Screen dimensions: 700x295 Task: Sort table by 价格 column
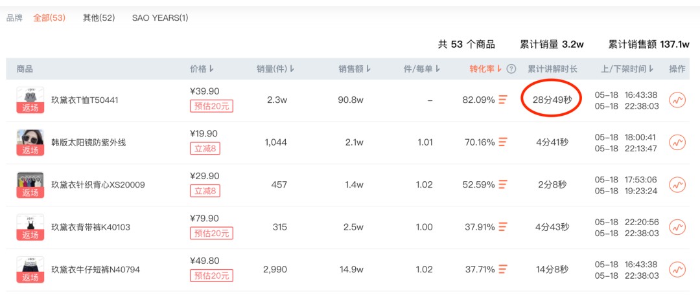tap(202, 69)
